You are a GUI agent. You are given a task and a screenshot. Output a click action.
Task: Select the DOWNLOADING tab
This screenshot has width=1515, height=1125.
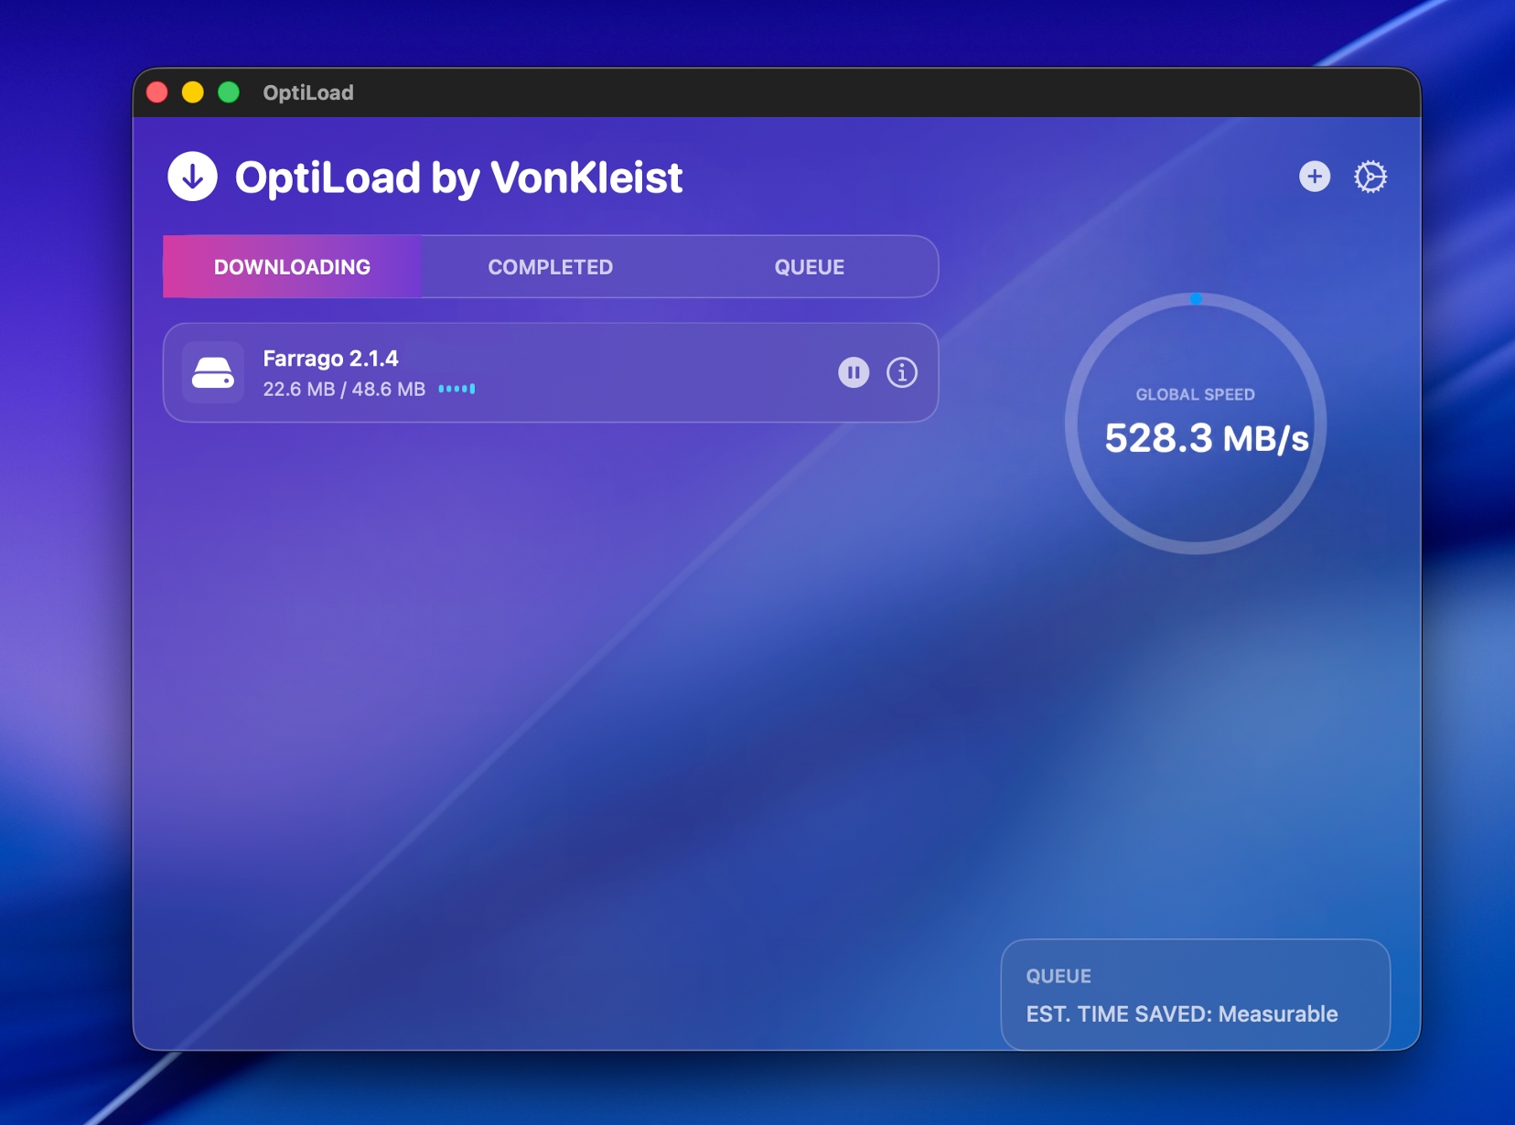point(291,266)
